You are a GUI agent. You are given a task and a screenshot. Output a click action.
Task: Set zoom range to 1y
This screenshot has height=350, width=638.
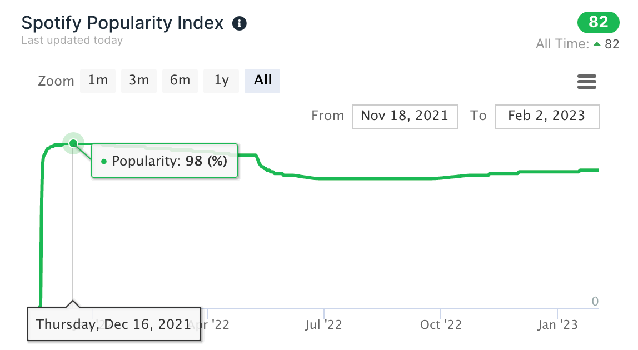(221, 81)
